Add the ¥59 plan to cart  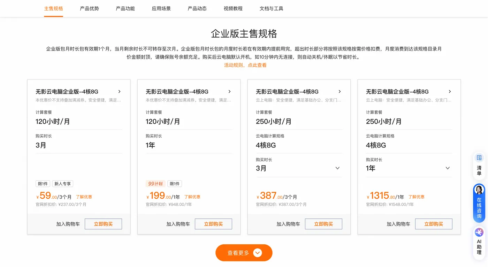68,224
